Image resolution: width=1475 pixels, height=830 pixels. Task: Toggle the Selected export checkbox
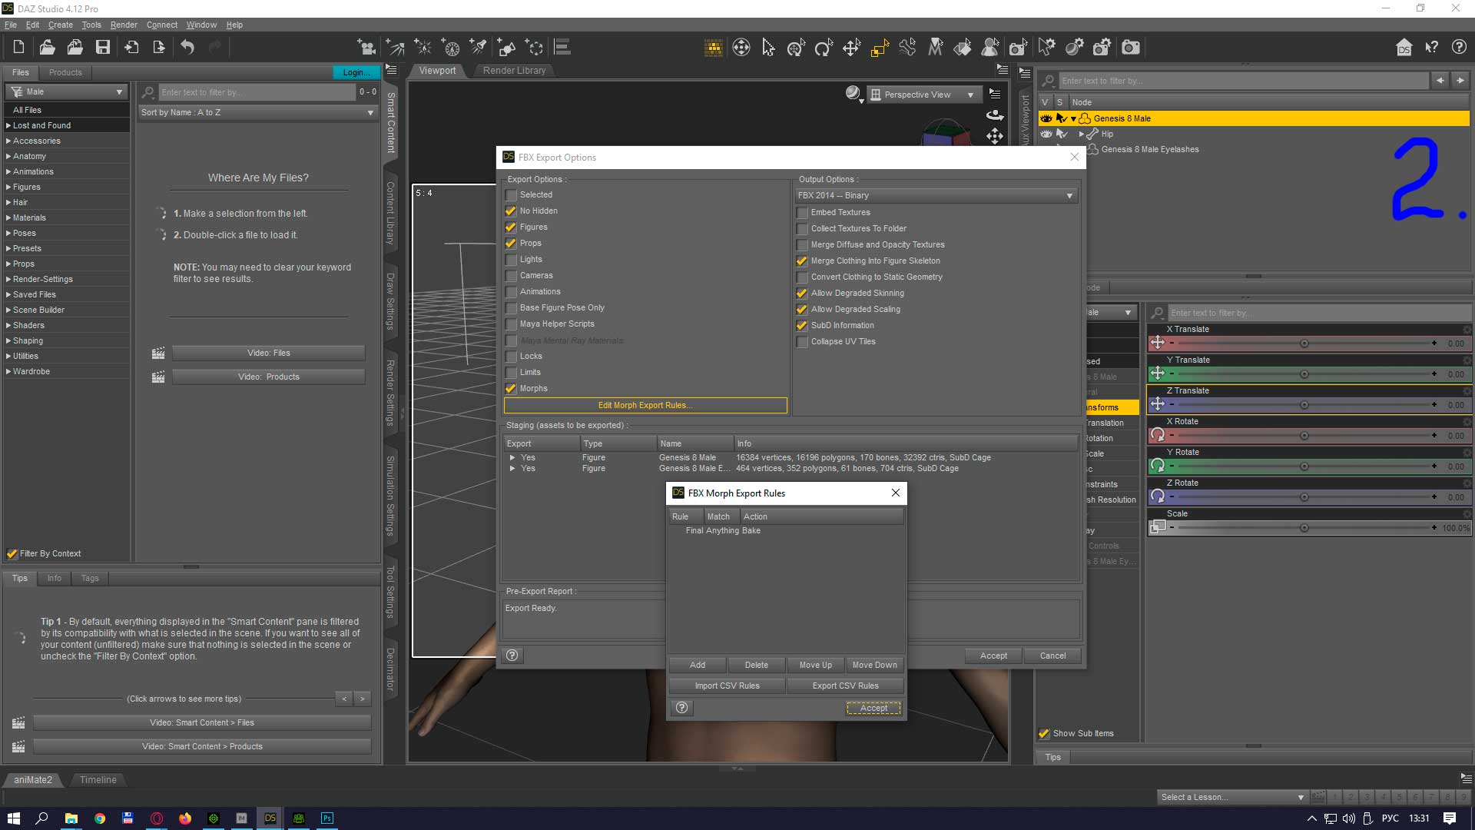(511, 195)
